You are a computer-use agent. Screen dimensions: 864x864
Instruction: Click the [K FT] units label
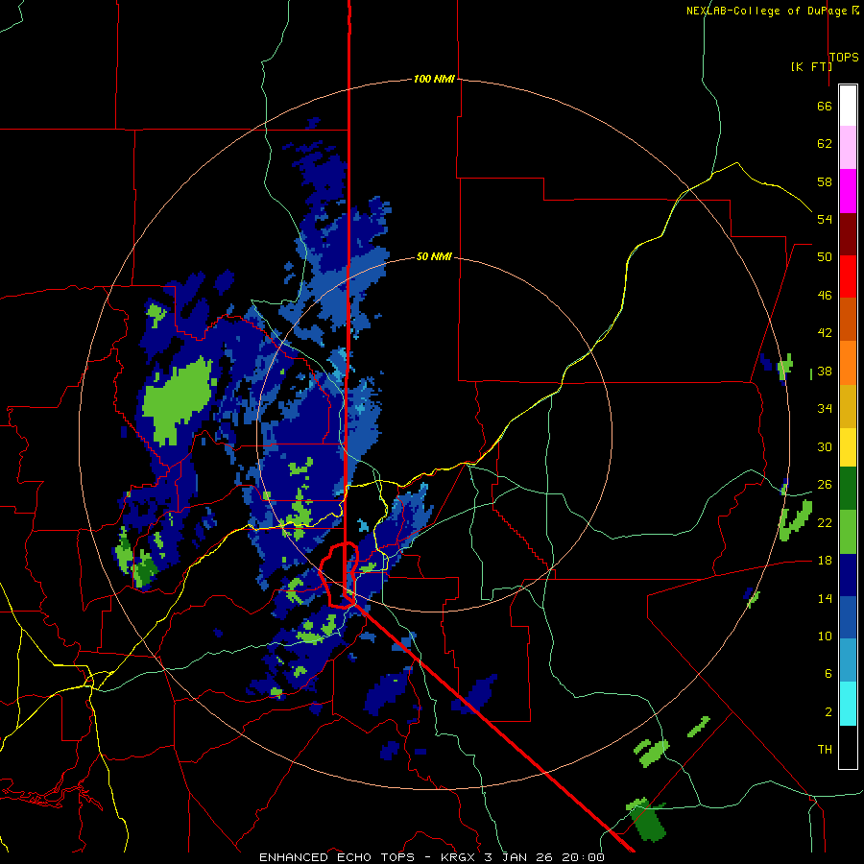tap(811, 66)
